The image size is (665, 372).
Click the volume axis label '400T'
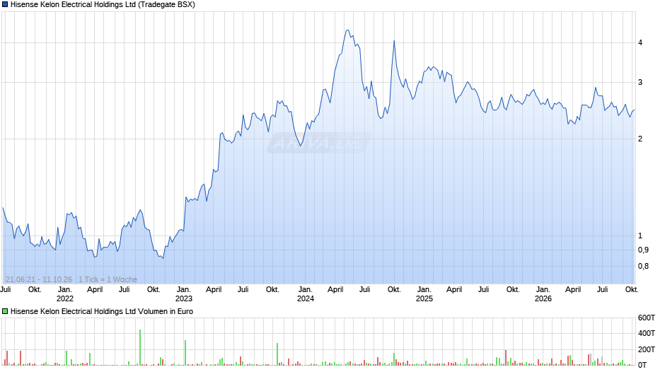[x=647, y=333]
